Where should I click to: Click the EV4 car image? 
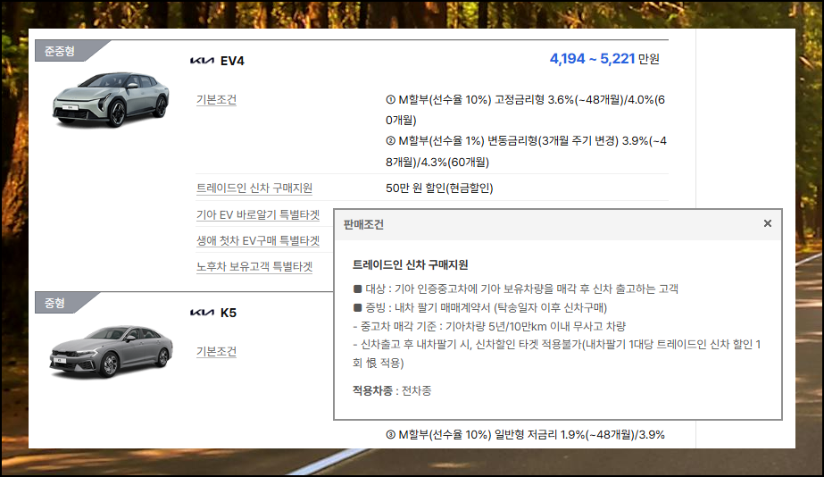[111, 99]
